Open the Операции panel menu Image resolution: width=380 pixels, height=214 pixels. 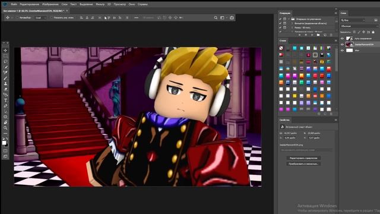click(335, 13)
